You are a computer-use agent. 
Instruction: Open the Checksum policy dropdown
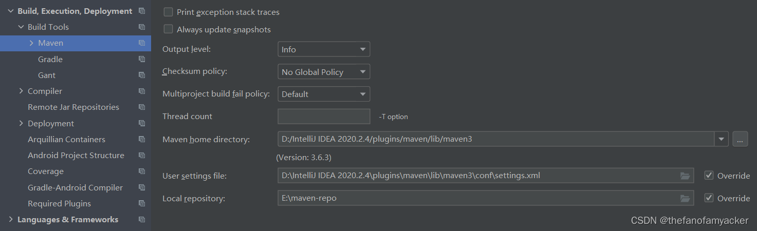click(324, 72)
